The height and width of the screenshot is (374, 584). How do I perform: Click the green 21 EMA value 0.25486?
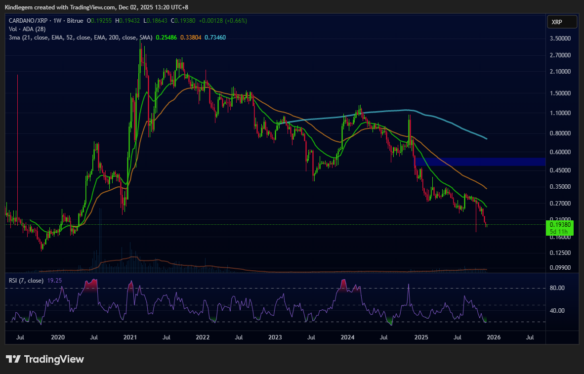(167, 38)
